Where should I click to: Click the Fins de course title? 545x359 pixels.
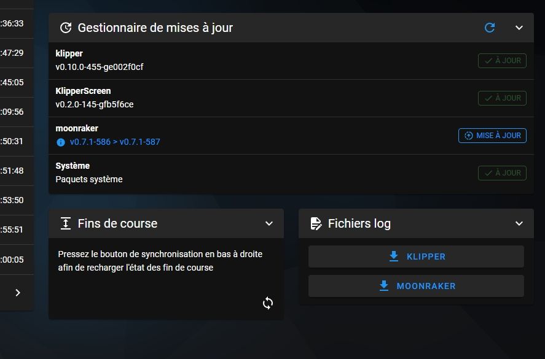pyautogui.click(x=117, y=223)
